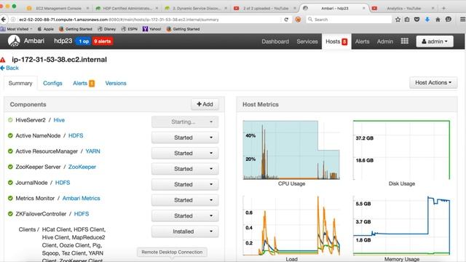The image size is (466, 262).
Task: Open the HiveServer2 Starting dropdown
Action: (185, 122)
